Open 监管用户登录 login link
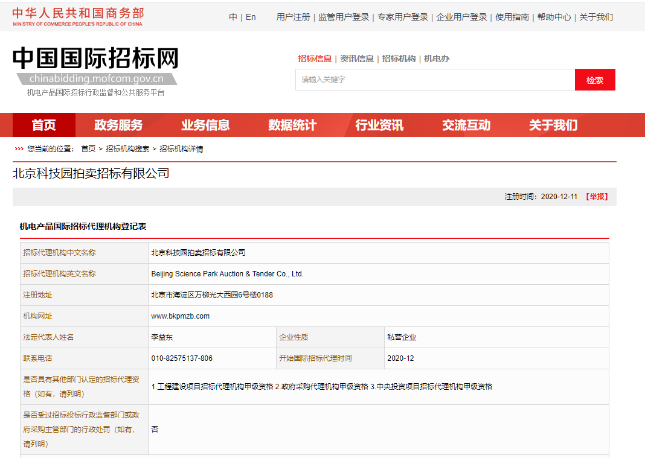The image size is (645, 458). 344,17
